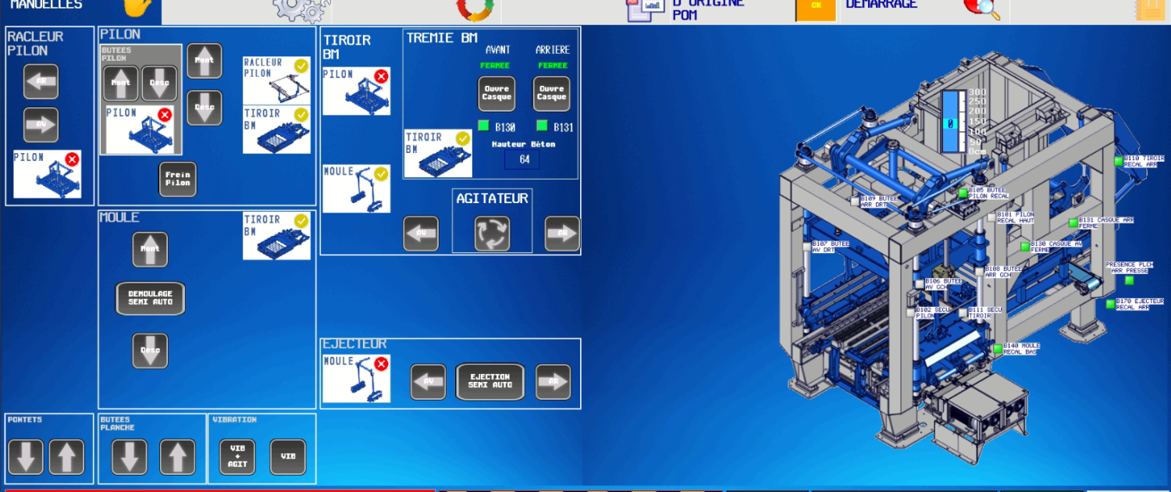Image resolution: width=1171 pixels, height=492 pixels.
Task: Click the Butees Pilon Mont arrow
Action: 121,83
